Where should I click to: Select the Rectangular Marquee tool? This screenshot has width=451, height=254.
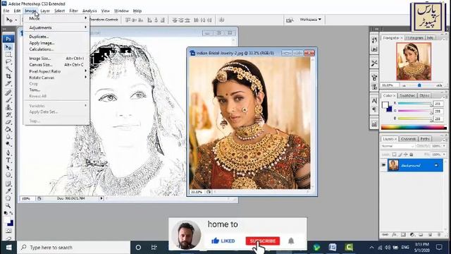click(x=8, y=54)
